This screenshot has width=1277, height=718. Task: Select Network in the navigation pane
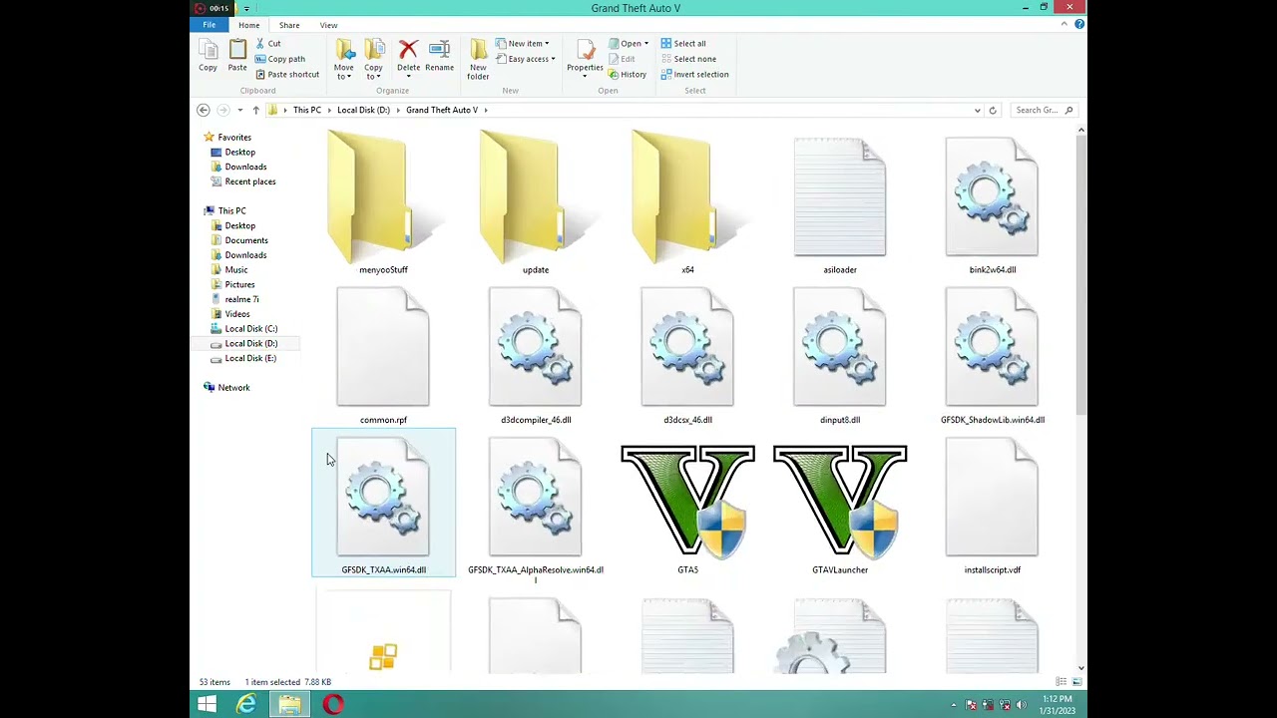[x=233, y=388]
